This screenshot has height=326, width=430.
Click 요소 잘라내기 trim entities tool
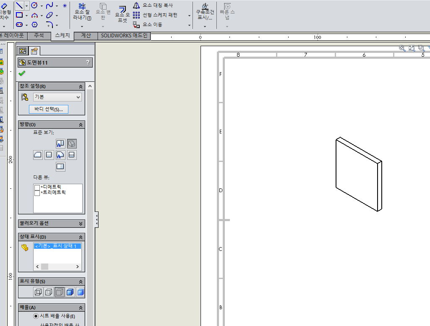click(82, 12)
